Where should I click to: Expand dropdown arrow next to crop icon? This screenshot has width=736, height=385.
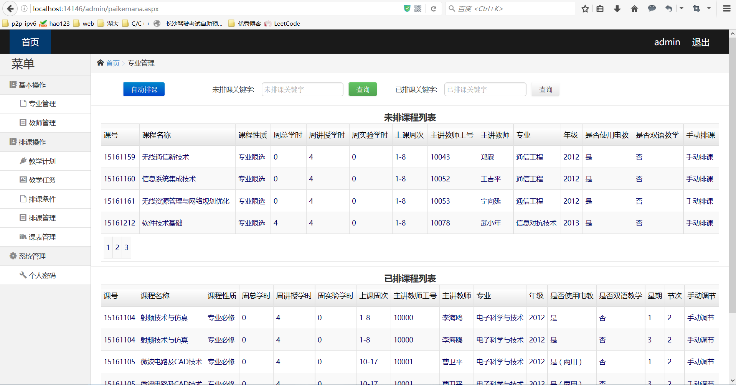pos(709,8)
